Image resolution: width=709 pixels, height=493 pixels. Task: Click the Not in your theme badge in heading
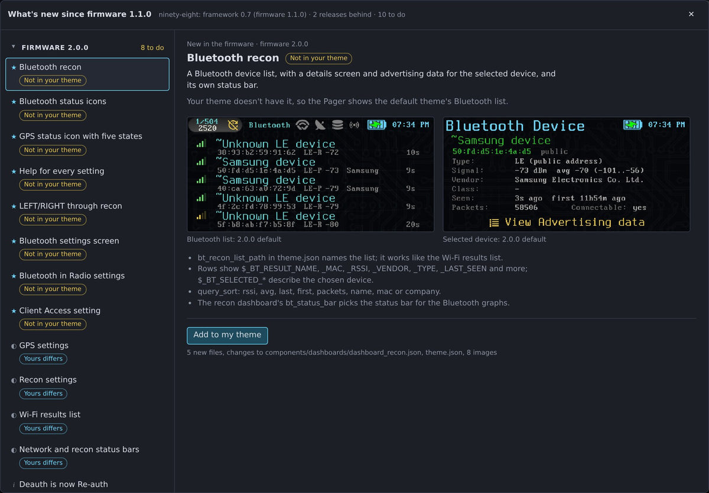318,59
